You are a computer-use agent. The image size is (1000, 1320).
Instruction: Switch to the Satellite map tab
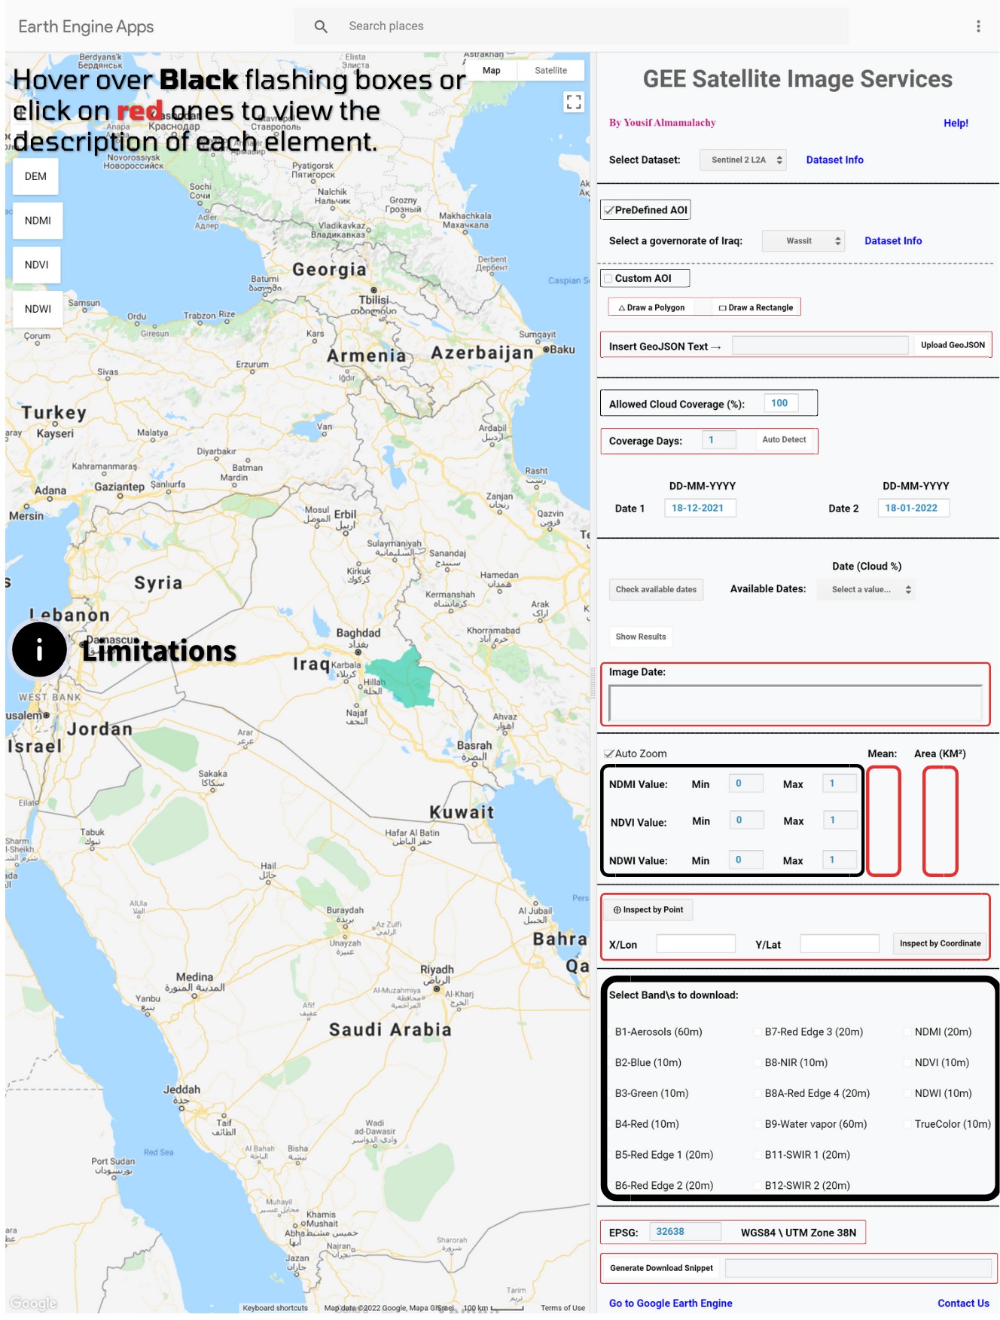[550, 70]
